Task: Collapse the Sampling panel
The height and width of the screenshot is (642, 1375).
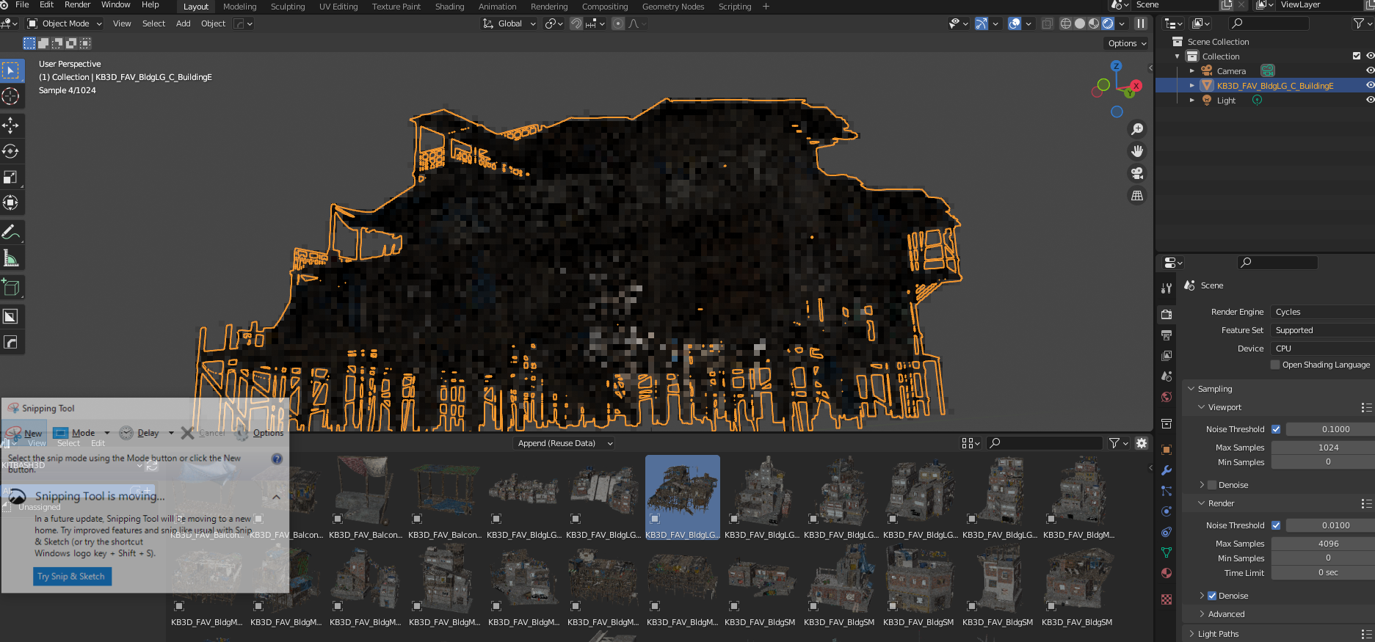Action: (x=1214, y=389)
